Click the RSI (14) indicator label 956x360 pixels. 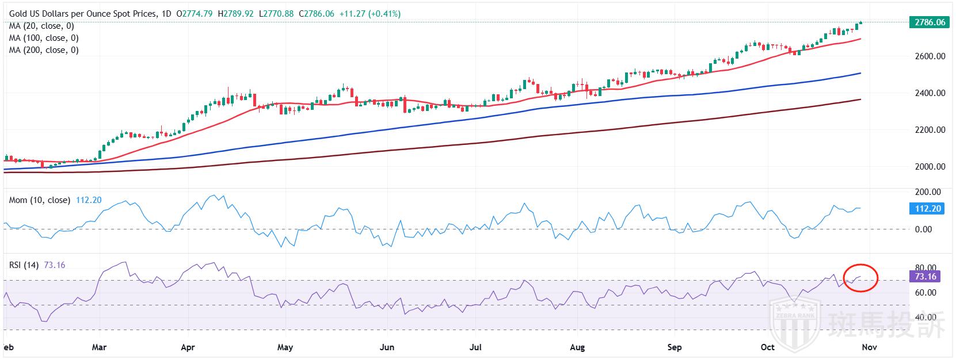[x=24, y=265]
